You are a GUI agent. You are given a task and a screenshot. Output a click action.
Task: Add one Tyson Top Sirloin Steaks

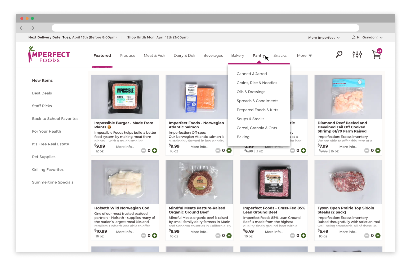tap(378, 236)
